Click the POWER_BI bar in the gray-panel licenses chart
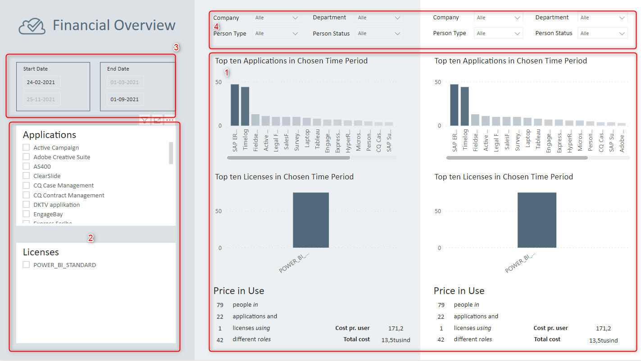This screenshot has height=361, width=641. click(x=310, y=220)
